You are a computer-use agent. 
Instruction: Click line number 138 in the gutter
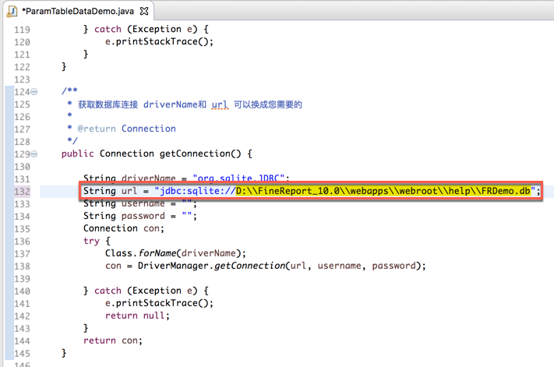[x=22, y=266]
